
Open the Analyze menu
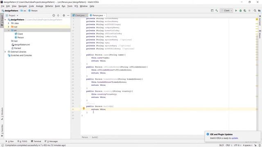coord(39,6)
